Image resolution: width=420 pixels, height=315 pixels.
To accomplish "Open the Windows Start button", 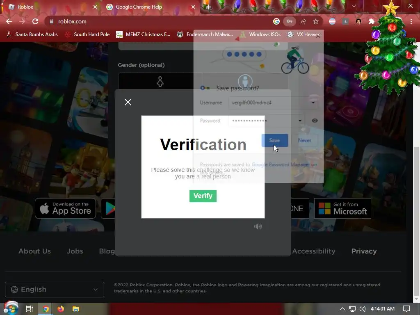I will coord(11,308).
